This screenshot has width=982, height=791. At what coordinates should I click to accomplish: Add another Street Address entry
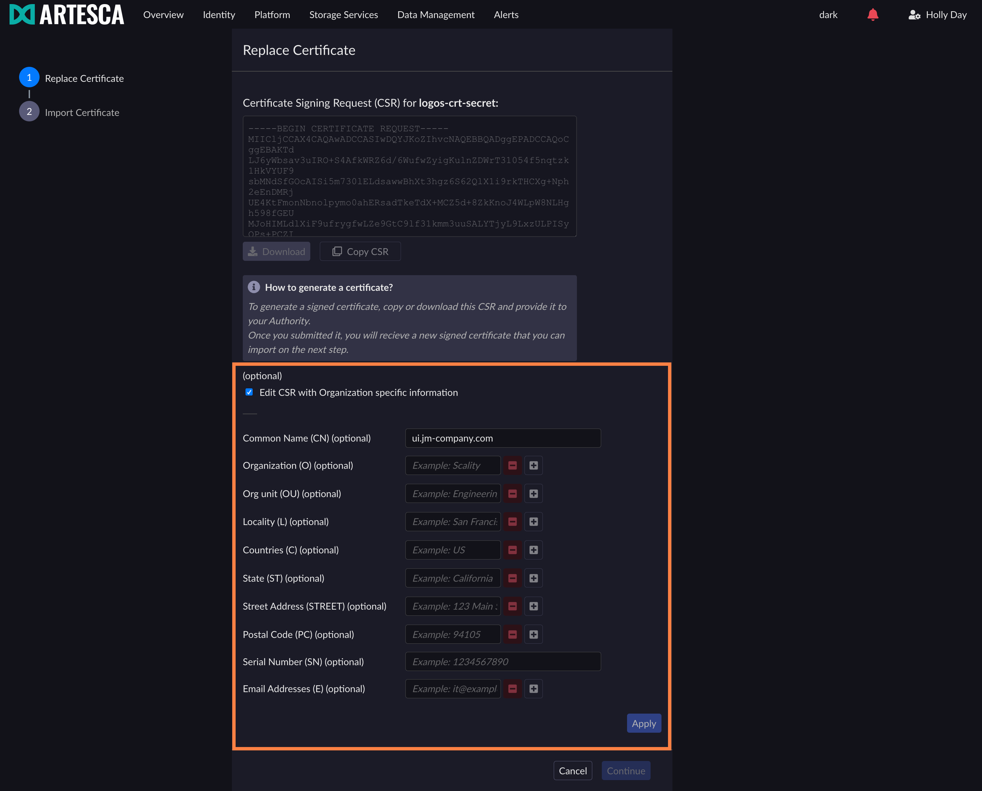tap(534, 606)
